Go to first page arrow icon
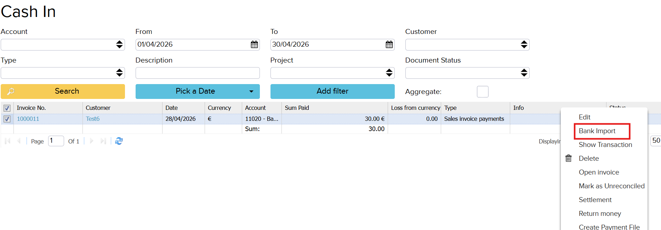The width and height of the screenshot is (661, 230). 7,141
